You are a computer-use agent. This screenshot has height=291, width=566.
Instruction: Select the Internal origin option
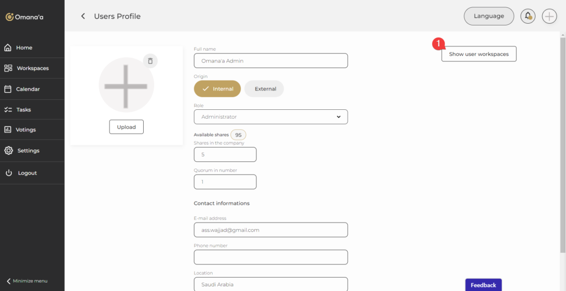click(x=217, y=89)
